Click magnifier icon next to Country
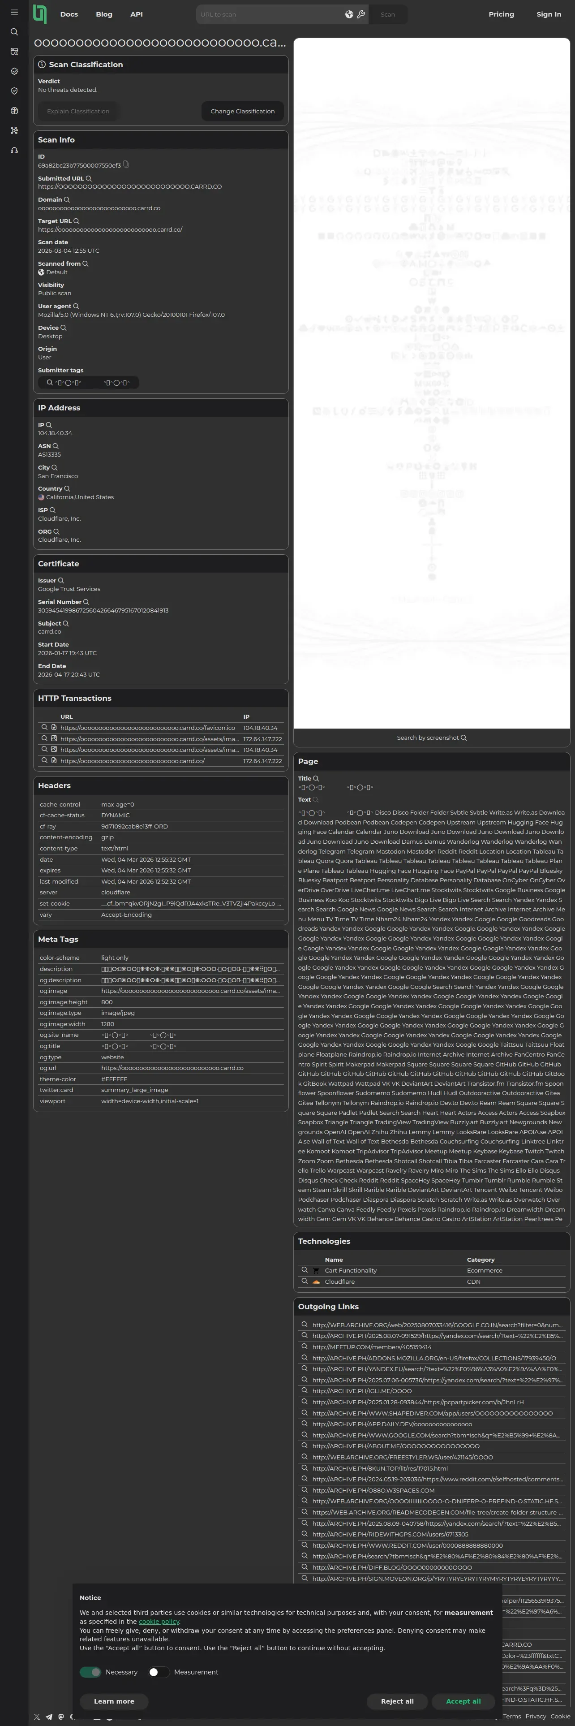 (x=67, y=488)
